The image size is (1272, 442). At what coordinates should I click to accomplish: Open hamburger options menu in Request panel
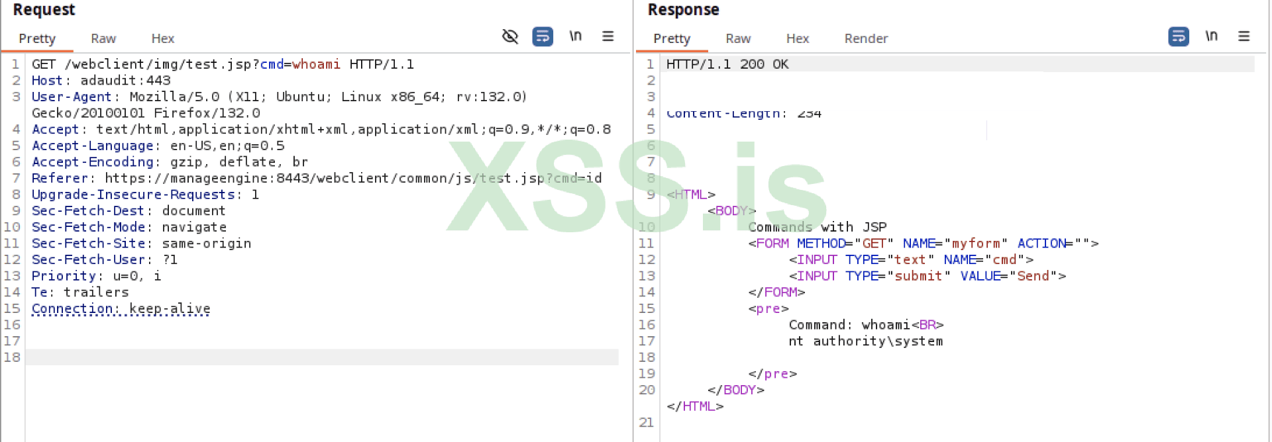pos(608,36)
